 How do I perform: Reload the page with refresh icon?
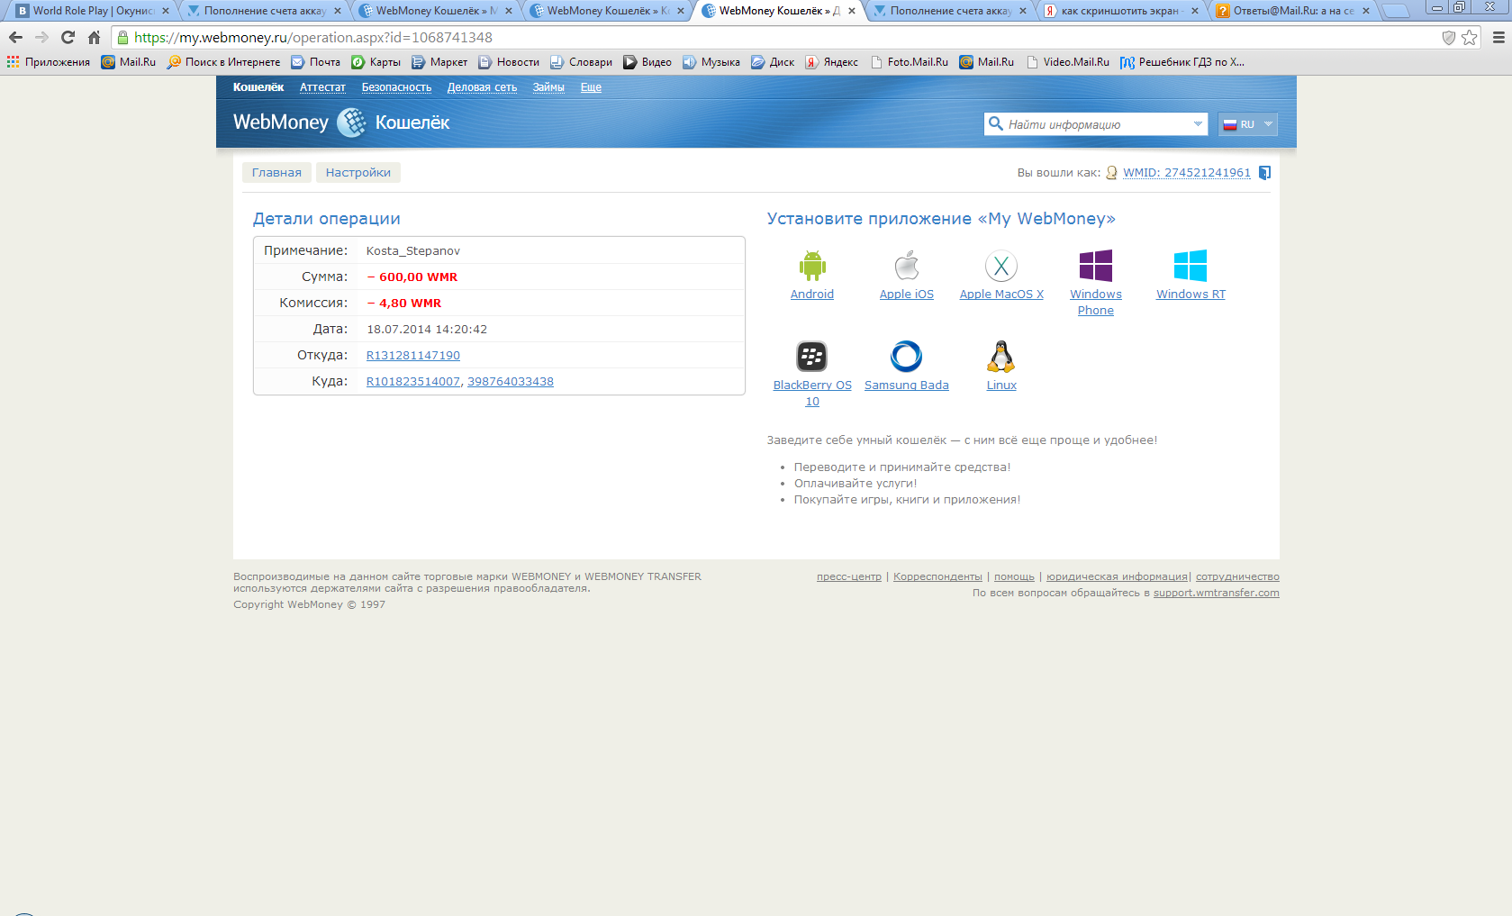point(68,37)
